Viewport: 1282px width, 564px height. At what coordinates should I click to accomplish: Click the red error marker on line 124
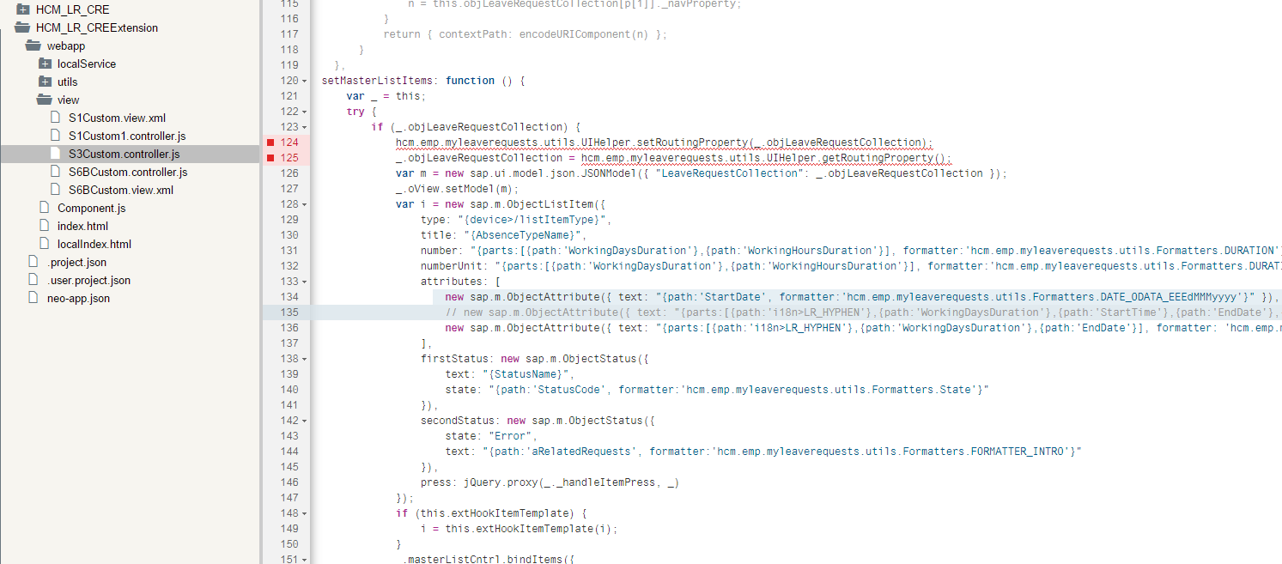coord(270,143)
